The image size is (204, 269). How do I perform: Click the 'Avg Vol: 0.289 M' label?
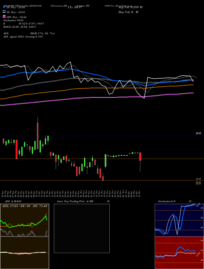[x=130, y=7]
